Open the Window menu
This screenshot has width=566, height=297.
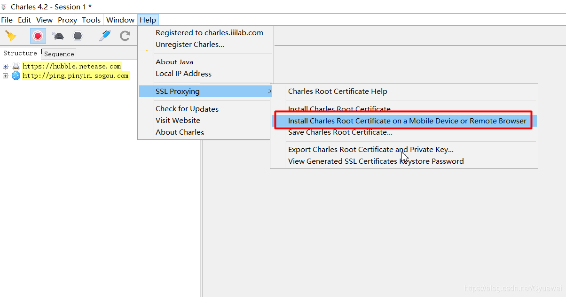120,20
